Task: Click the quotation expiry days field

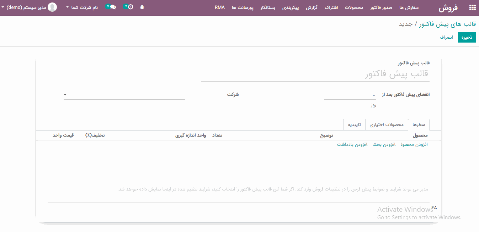Action: click(x=350, y=95)
